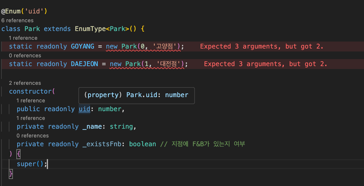Click the inline error message on the GOYANG line
This screenshot has width=364, height=186.
pos(262,46)
